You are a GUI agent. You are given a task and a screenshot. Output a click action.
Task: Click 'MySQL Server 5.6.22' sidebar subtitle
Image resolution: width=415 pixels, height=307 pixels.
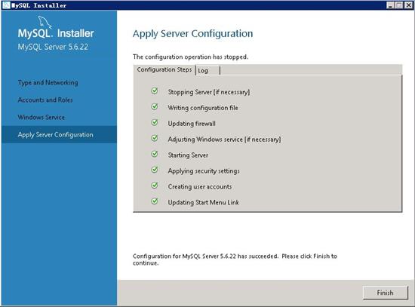(53, 47)
